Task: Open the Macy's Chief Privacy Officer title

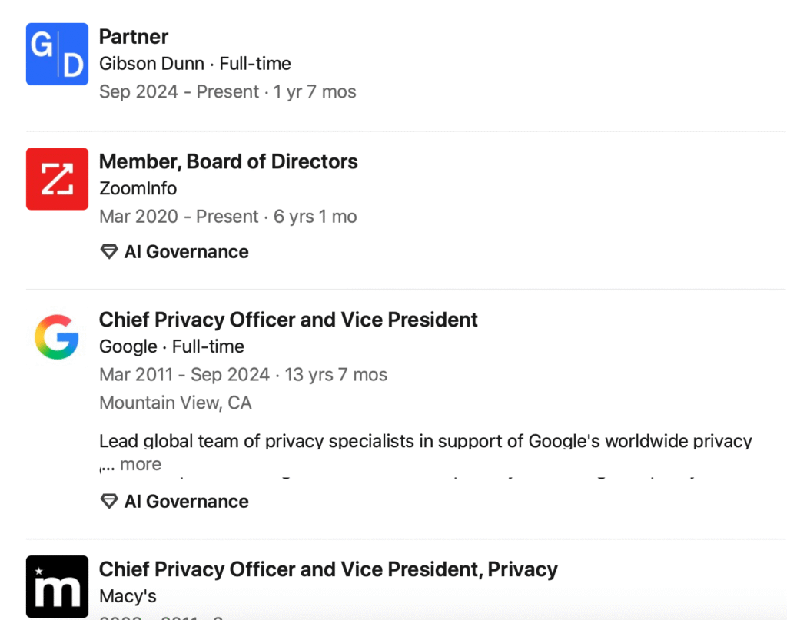Action: tap(328, 569)
